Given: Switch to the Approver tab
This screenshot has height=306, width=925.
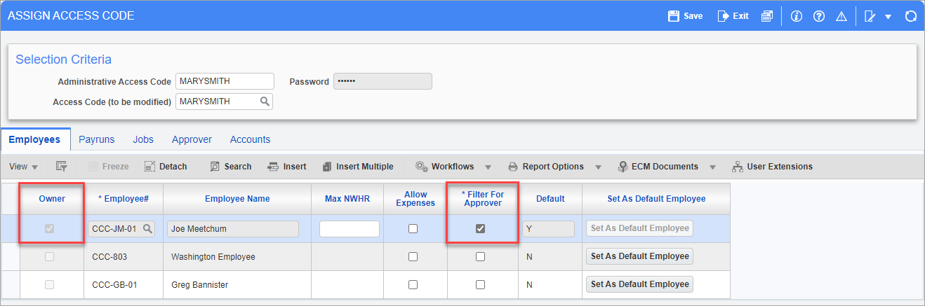Looking at the screenshot, I should [192, 139].
